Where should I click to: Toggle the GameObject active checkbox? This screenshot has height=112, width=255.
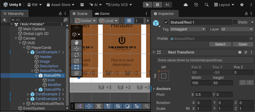[166, 22]
